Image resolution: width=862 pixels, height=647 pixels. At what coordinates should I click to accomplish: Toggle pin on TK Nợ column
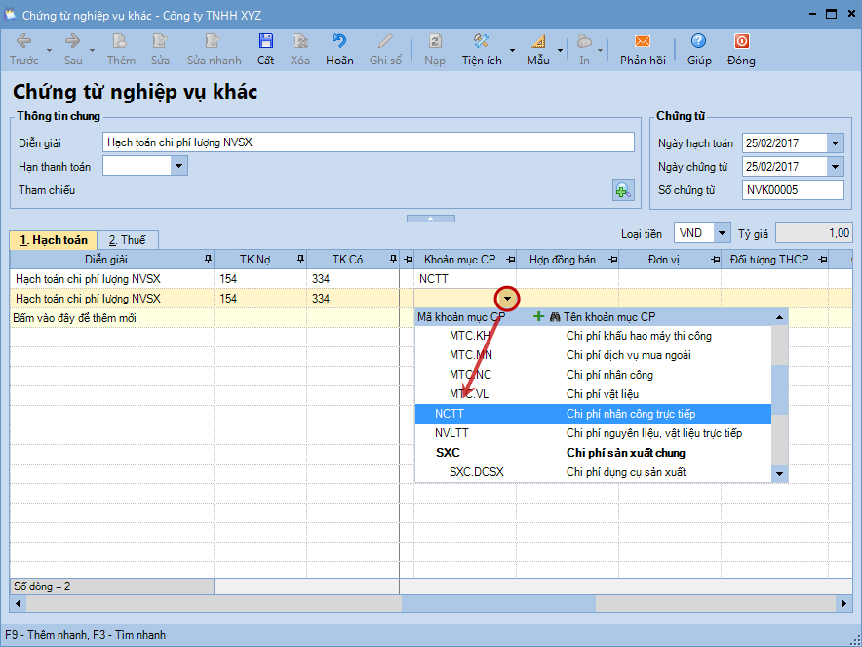point(298,260)
